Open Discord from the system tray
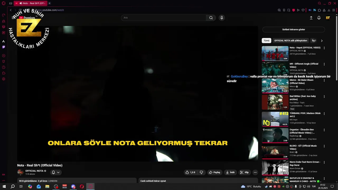 click(270, 187)
